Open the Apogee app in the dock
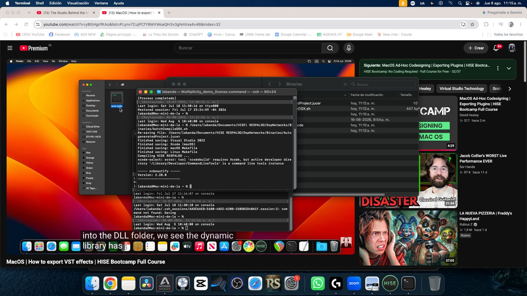527x296 pixels. click(x=165, y=284)
